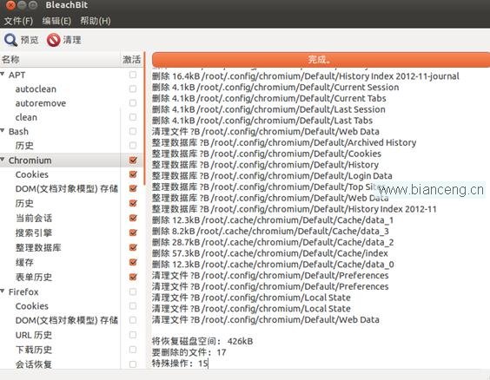The width and height of the screenshot is (490, 380).
Task: Uncheck the Chromium Cookies checkbox
Action: [x=133, y=174]
